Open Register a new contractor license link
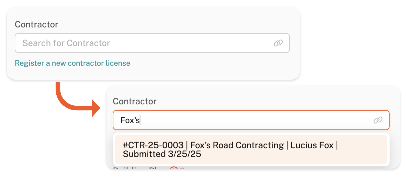This screenshot has width=406, height=179. point(72,63)
